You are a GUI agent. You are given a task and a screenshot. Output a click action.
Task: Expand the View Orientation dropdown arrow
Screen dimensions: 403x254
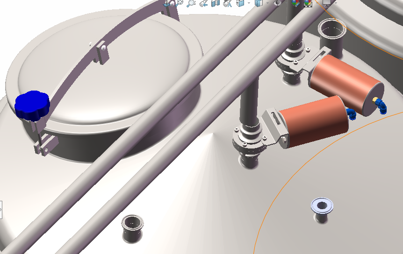[x=249, y=3]
